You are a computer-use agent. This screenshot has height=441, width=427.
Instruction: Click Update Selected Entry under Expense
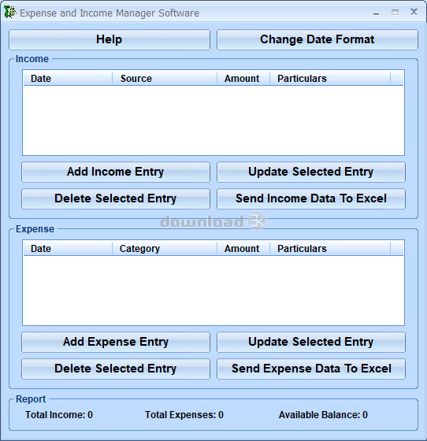(x=311, y=342)
